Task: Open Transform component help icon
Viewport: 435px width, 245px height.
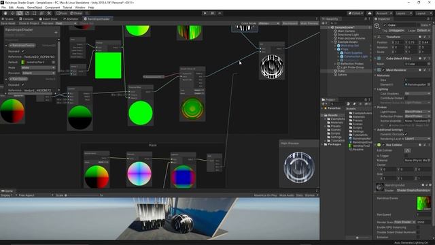Action: (x=420, y=37)
